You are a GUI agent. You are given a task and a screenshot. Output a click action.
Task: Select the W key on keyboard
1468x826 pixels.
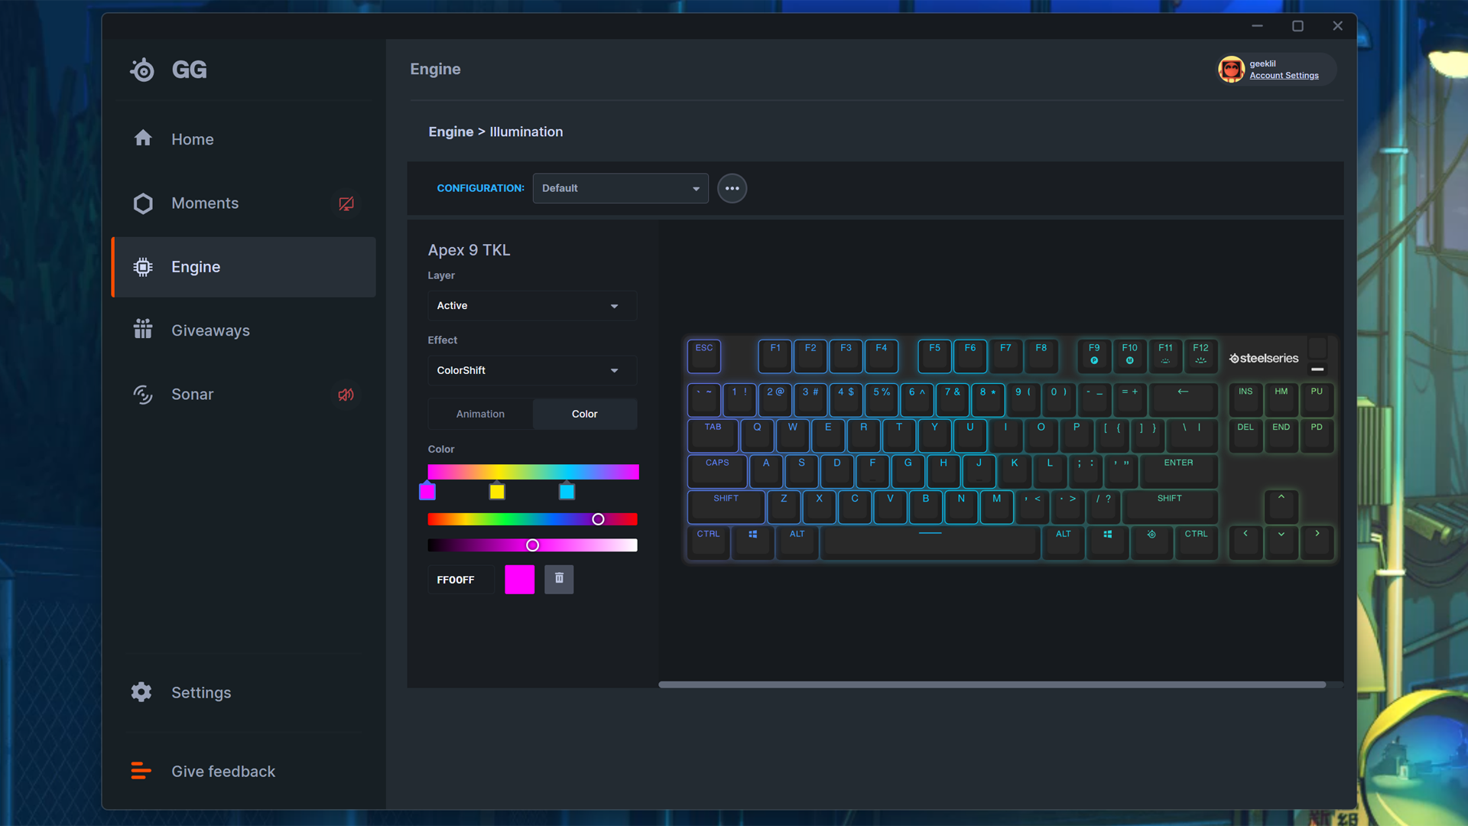click(793, 435)
